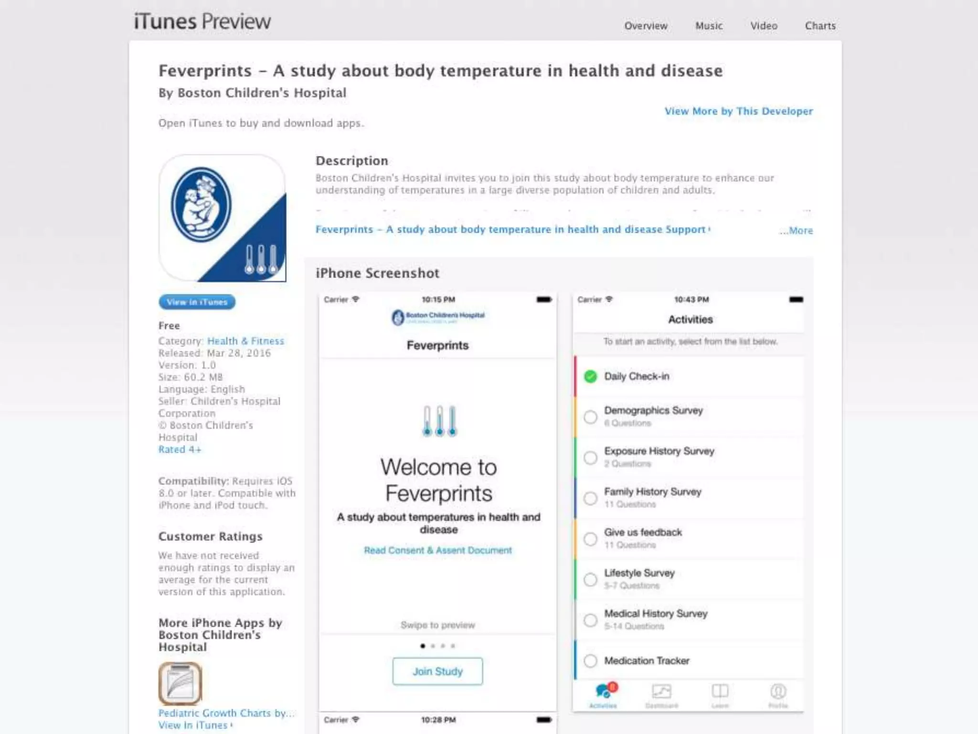
Task: Open View More by This Developer
Action: point(738,111)
